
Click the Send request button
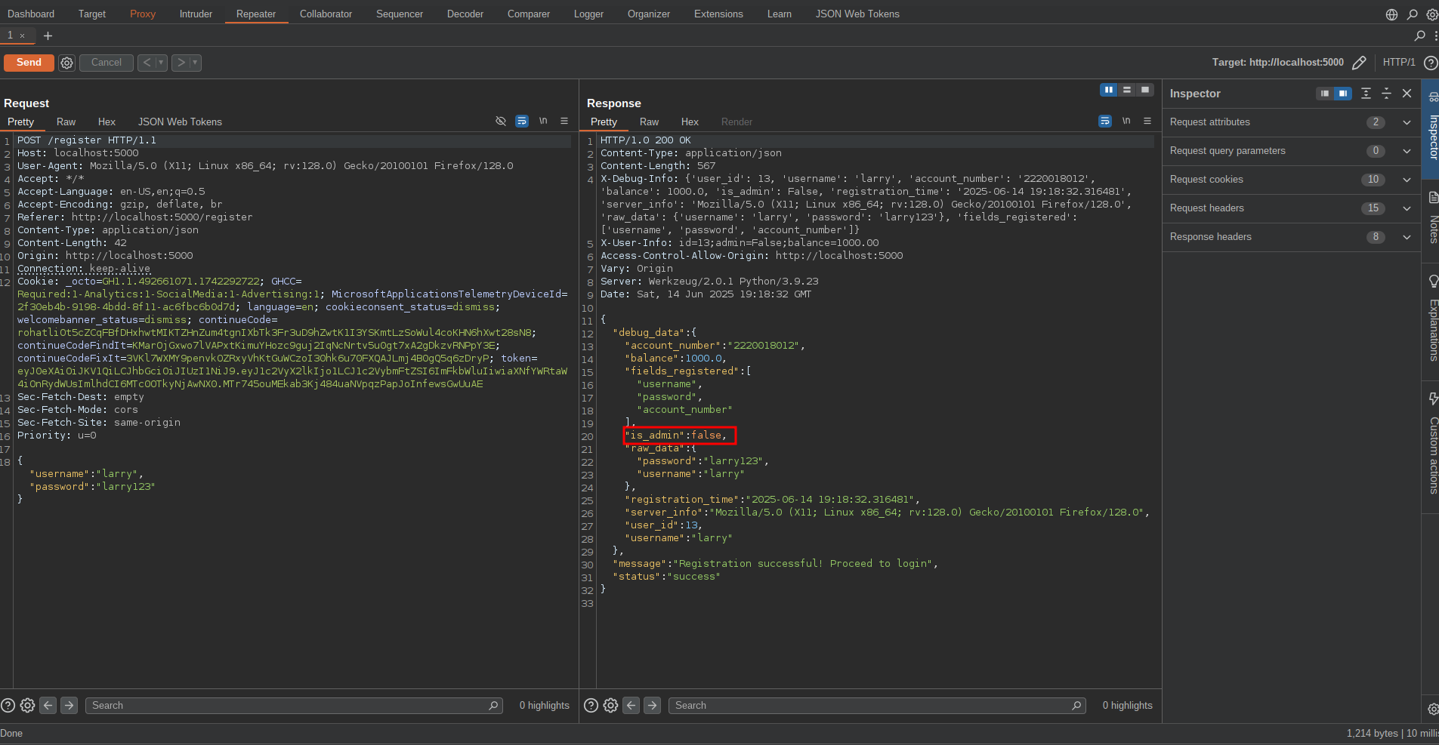pyautogui.click(x=29, y=63)
